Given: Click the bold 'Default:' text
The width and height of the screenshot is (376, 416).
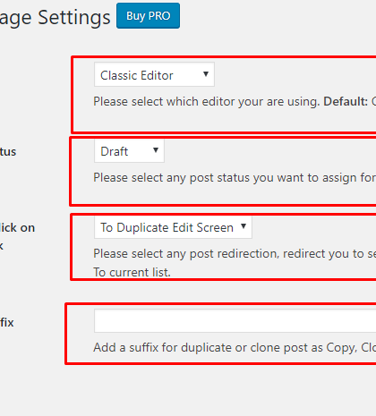Looking at the screenshot, I should click(x=346, y=102).
